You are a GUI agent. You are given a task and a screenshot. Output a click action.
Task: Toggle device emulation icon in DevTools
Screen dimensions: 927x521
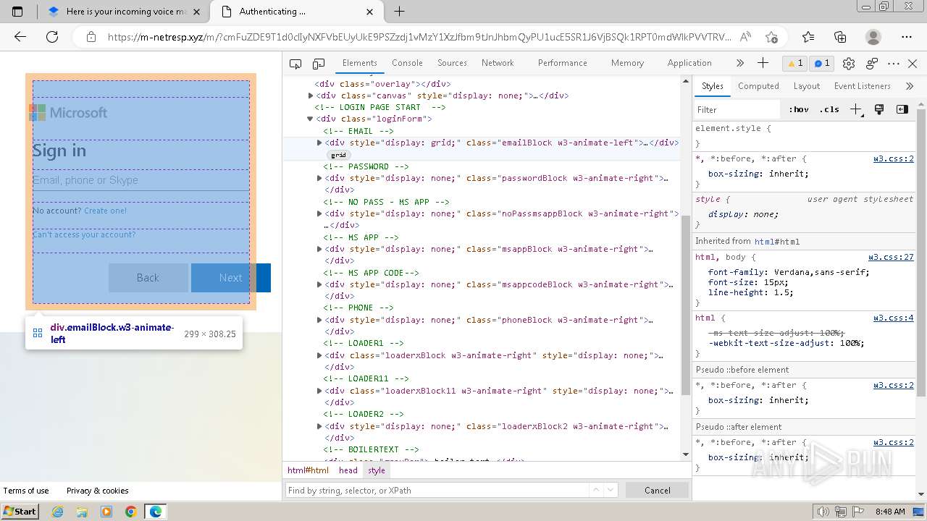[319, 64]
